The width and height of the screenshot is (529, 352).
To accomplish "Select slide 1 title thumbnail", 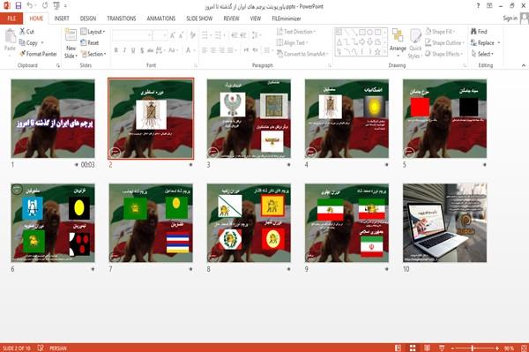I will tap(53, 118).
